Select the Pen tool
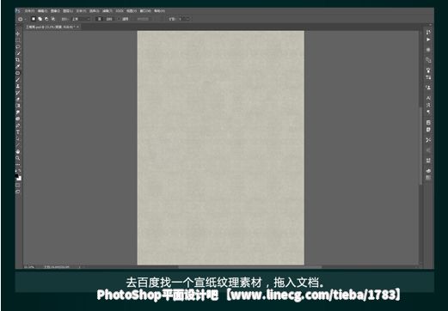 18,125
